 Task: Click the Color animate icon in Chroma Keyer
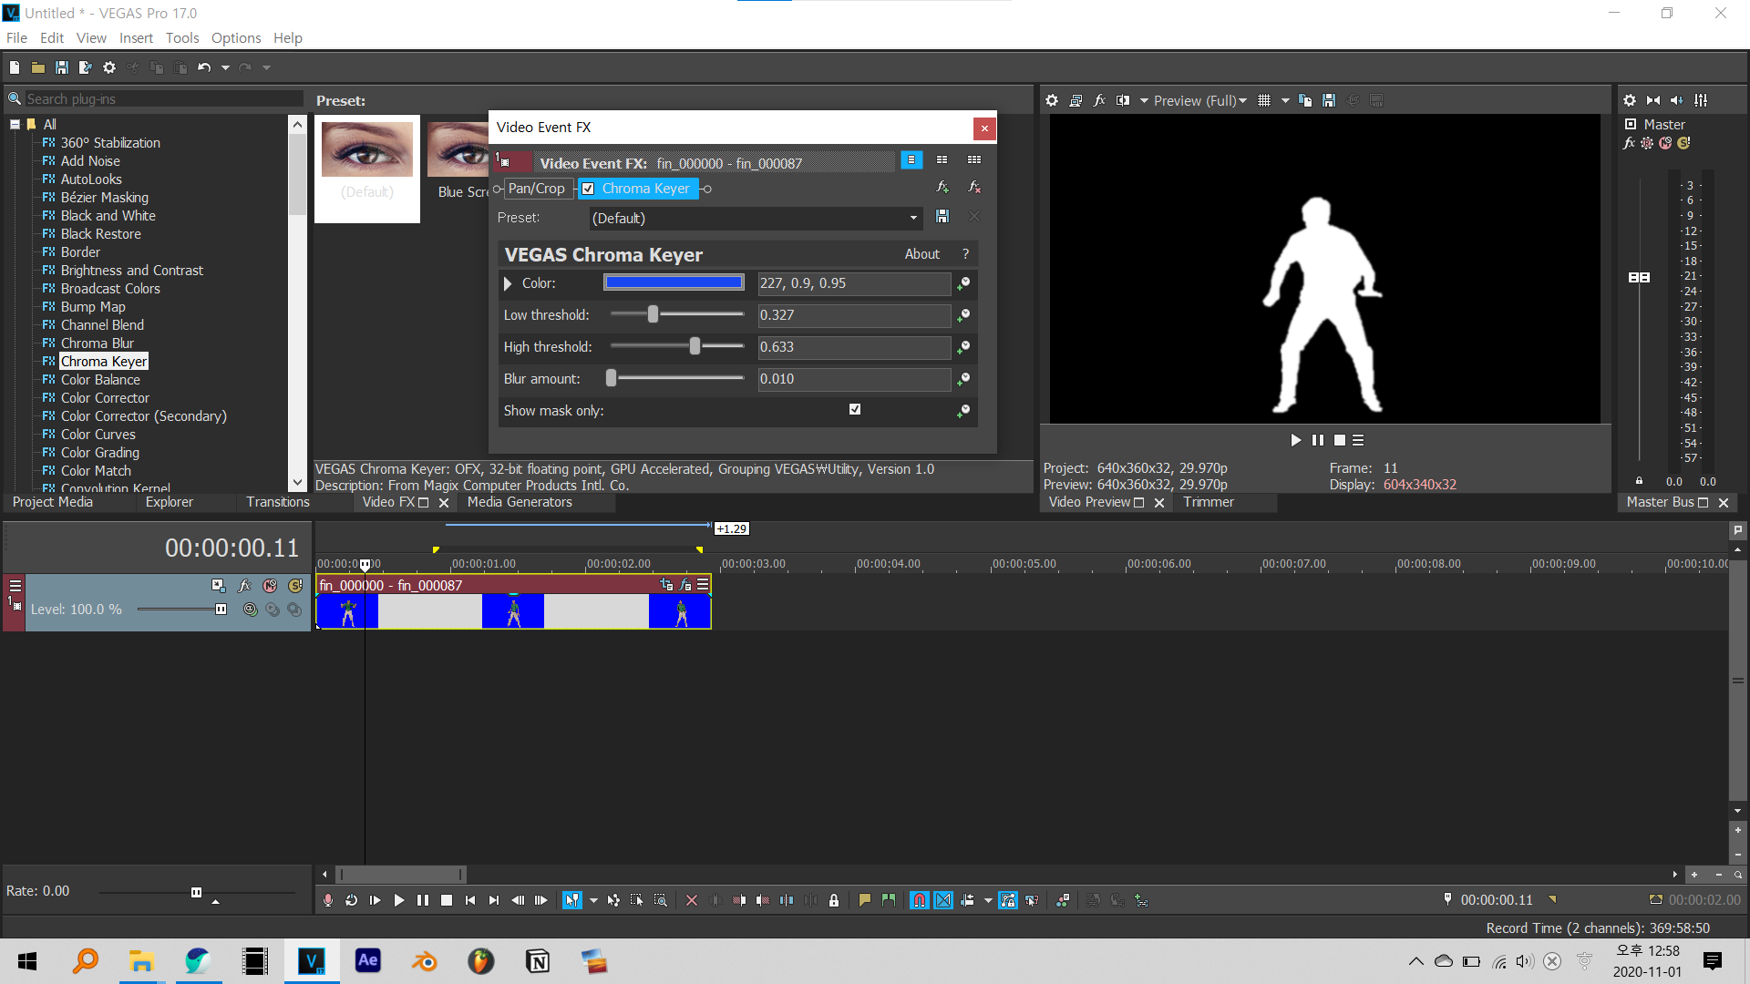[963, 283]
